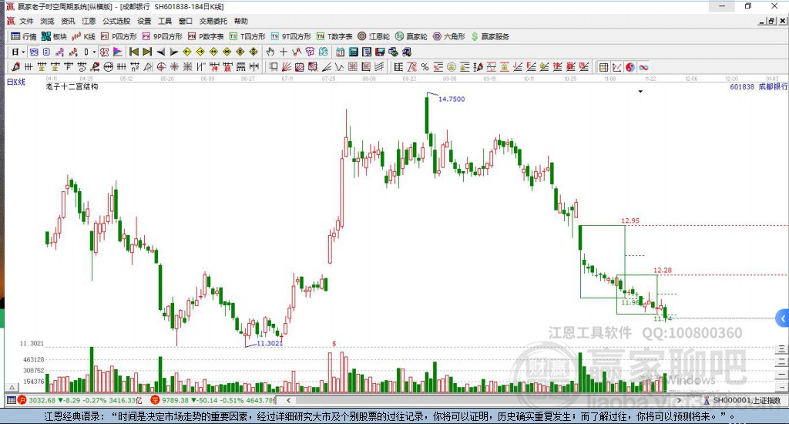Screen dimensions: 789x424
Task: Click the 12.95 resistance level label
Action: click(630, 220)
